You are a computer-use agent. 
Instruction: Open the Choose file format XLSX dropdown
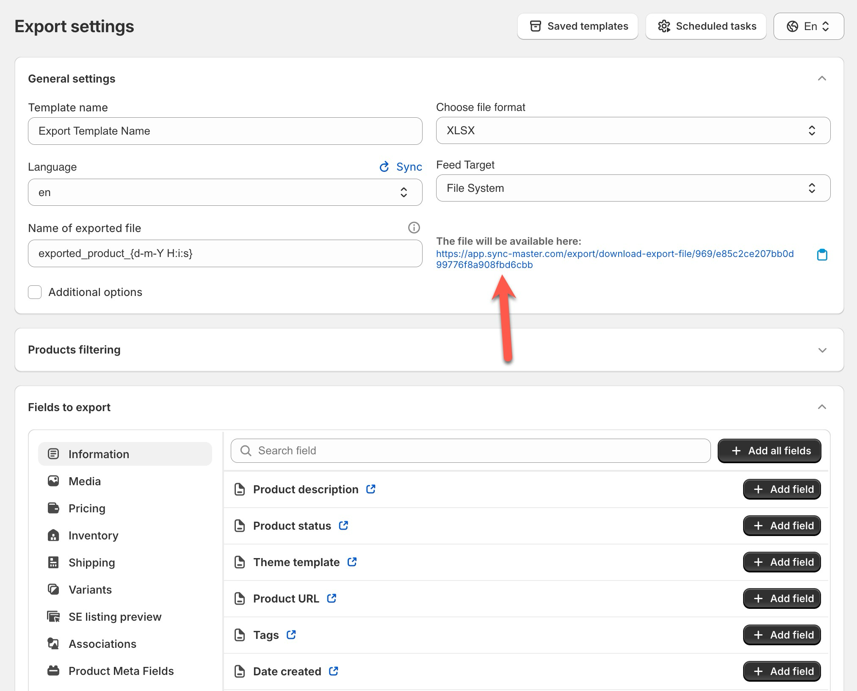click(x=633, y=130)
